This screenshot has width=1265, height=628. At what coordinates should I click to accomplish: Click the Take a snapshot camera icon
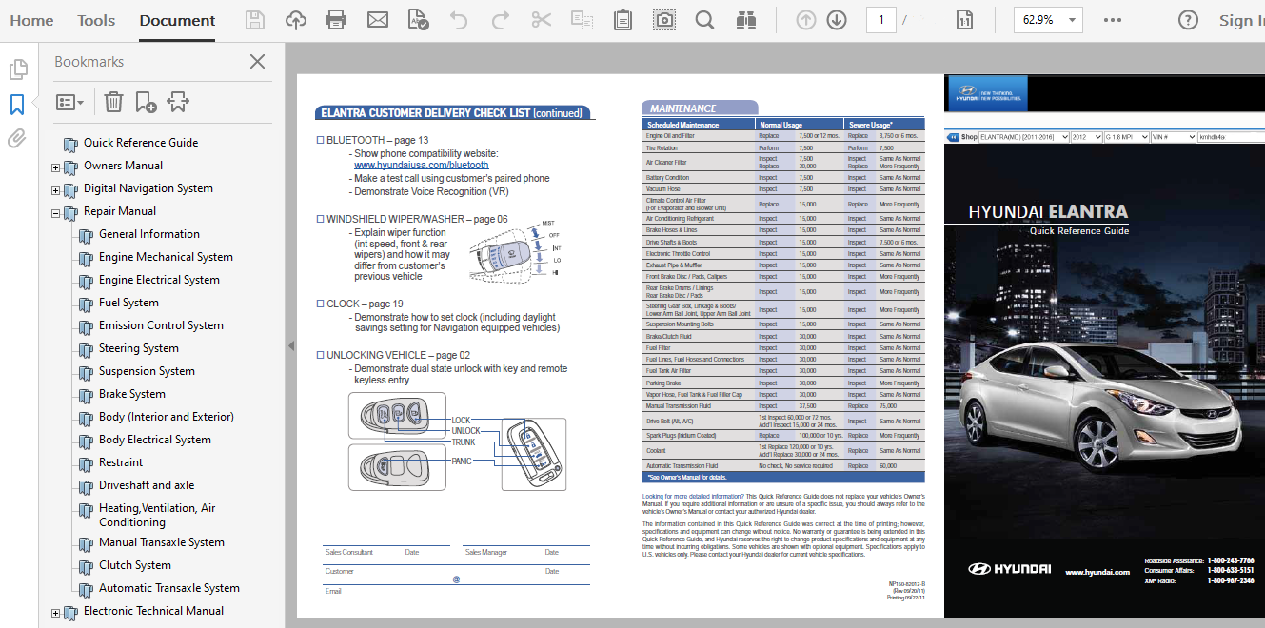663,20
